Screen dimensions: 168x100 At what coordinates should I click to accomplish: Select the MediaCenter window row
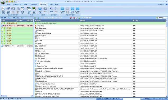pyautogui.click(x=100, y=31)
